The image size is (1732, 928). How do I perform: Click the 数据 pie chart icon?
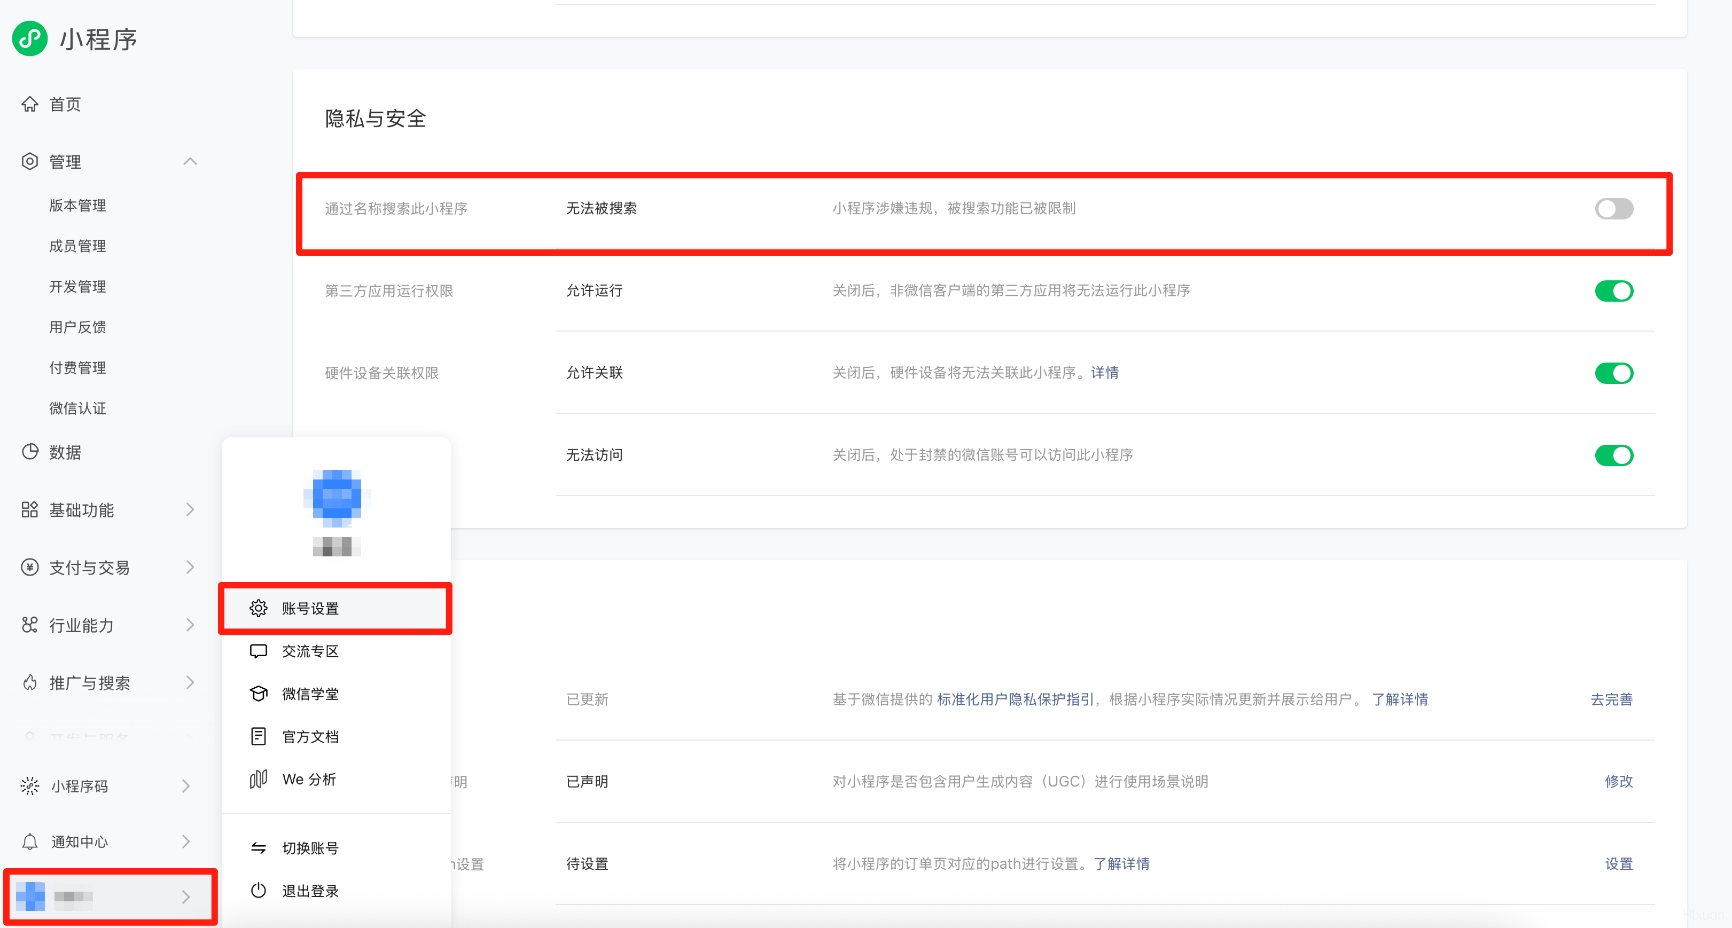tap(29, 452)
